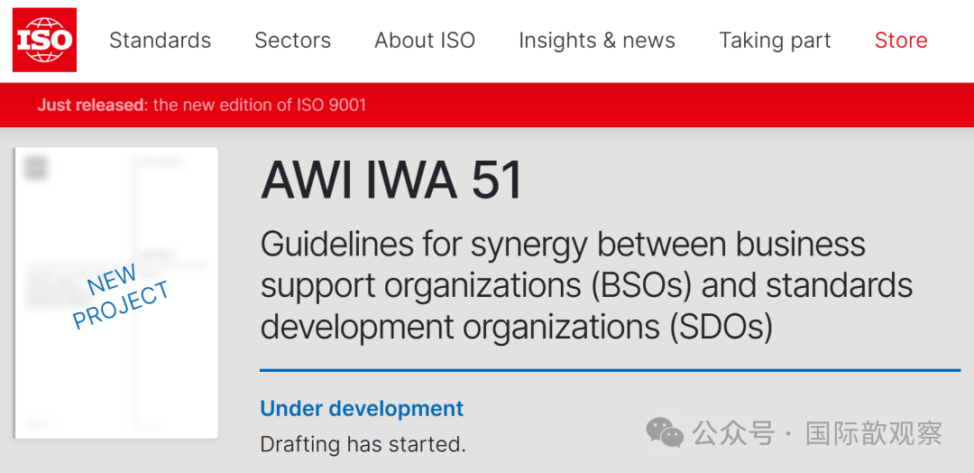The width and height of the screenshot is (974, 473).
Task: Visit the red Store link
Action: (901, 41)
